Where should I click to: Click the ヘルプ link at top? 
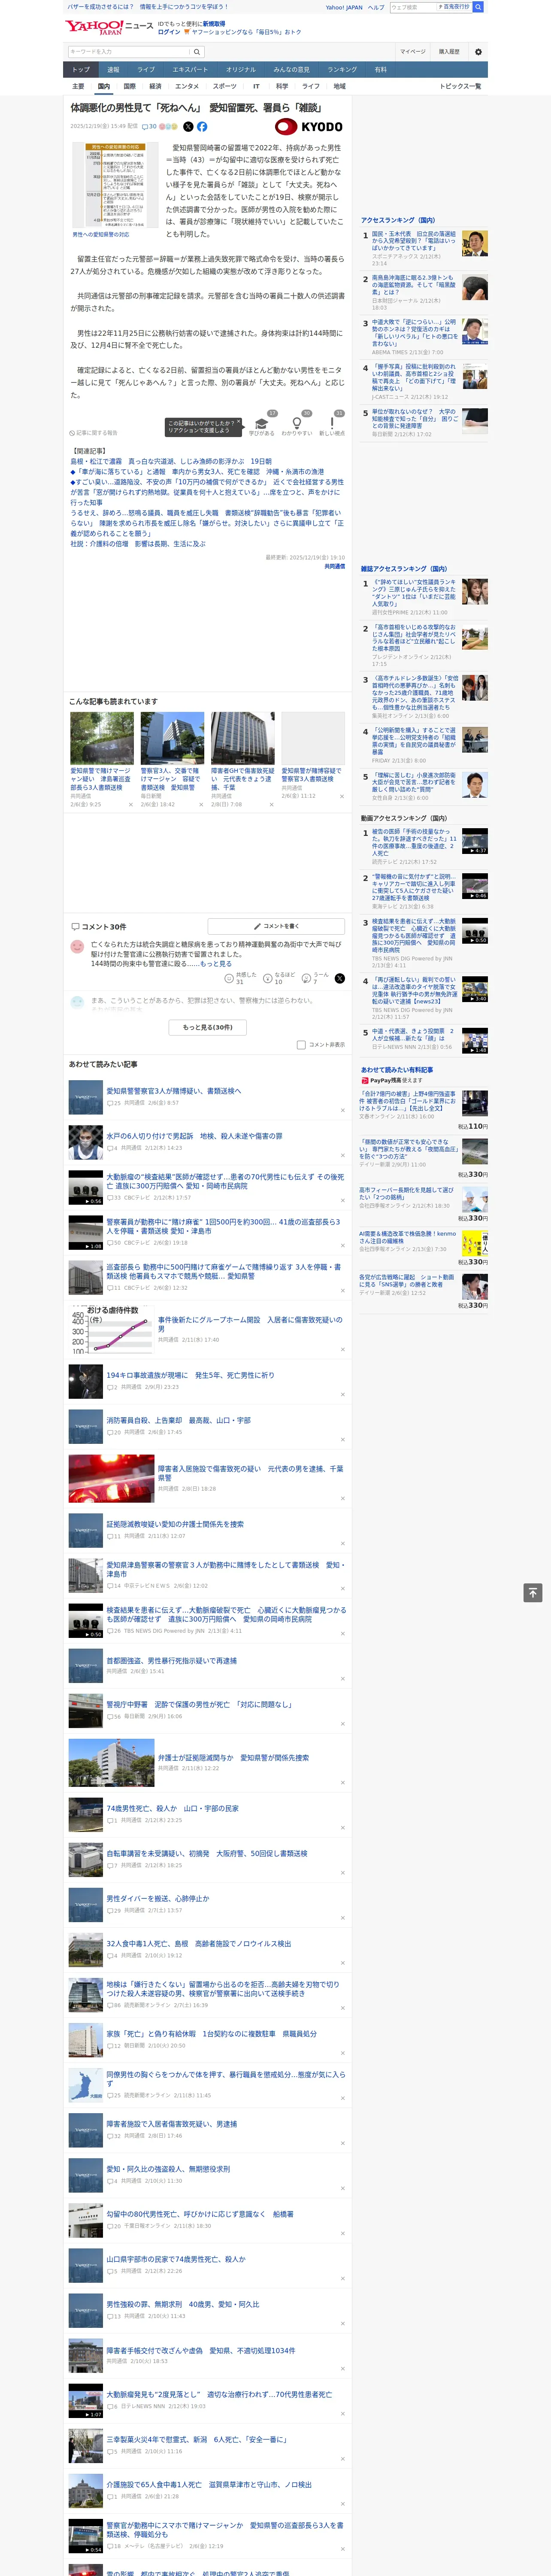pos(375,7)
